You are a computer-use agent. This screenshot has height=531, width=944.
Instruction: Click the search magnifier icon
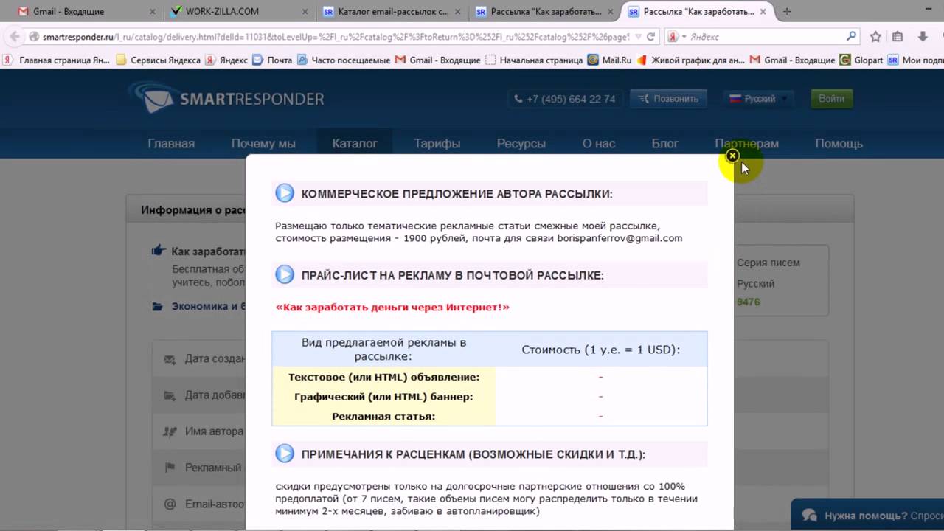click(x=851, y=35)
